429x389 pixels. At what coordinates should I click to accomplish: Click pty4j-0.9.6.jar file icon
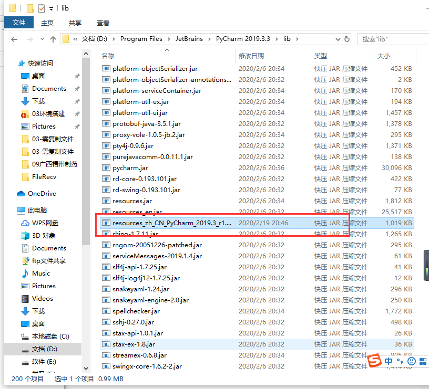[106, 145]
